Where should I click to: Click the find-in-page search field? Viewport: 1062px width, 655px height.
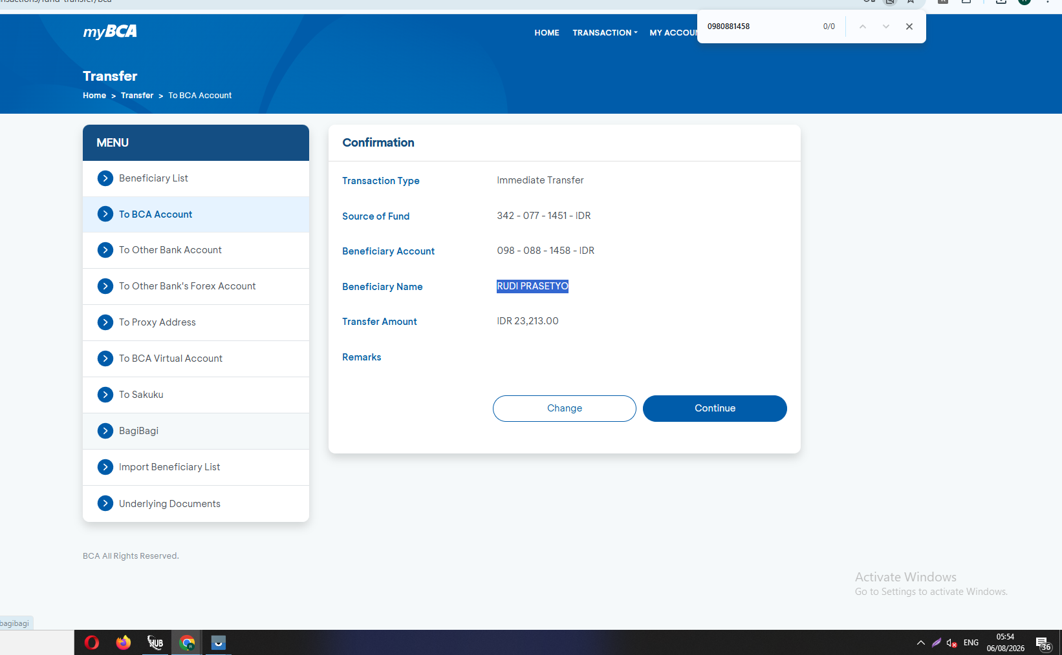pos(760,26)
